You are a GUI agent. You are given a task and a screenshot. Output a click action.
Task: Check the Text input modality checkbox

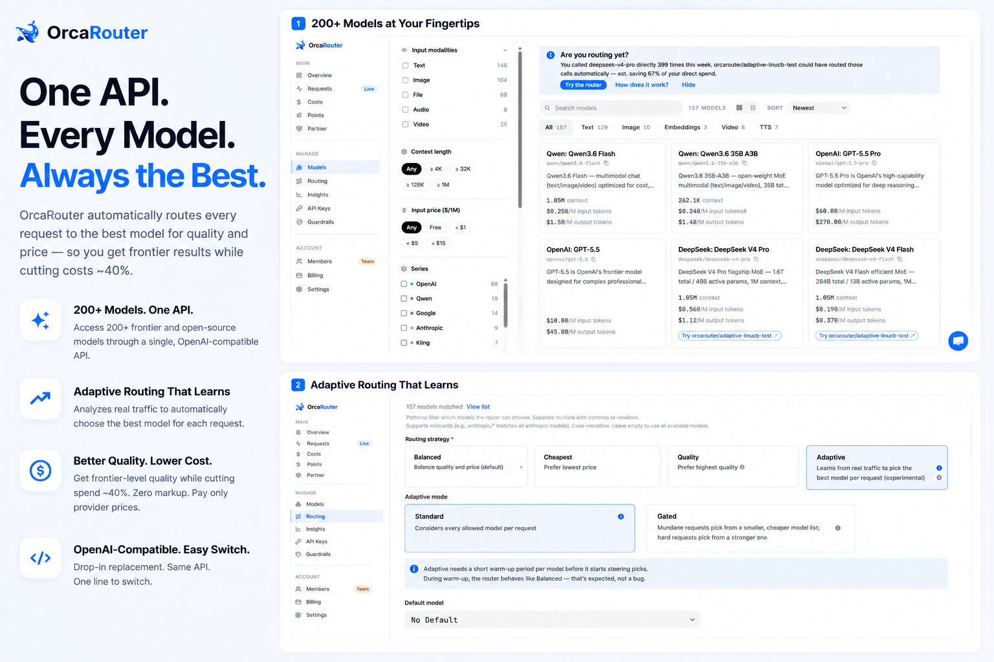[405, 65]
